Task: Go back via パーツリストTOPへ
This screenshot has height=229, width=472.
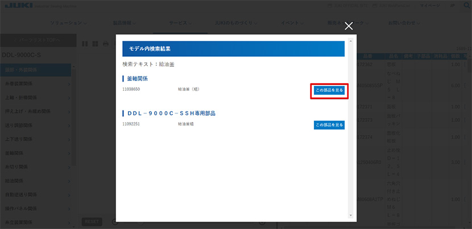Action: pyautogui.click(x=38, y=40)
